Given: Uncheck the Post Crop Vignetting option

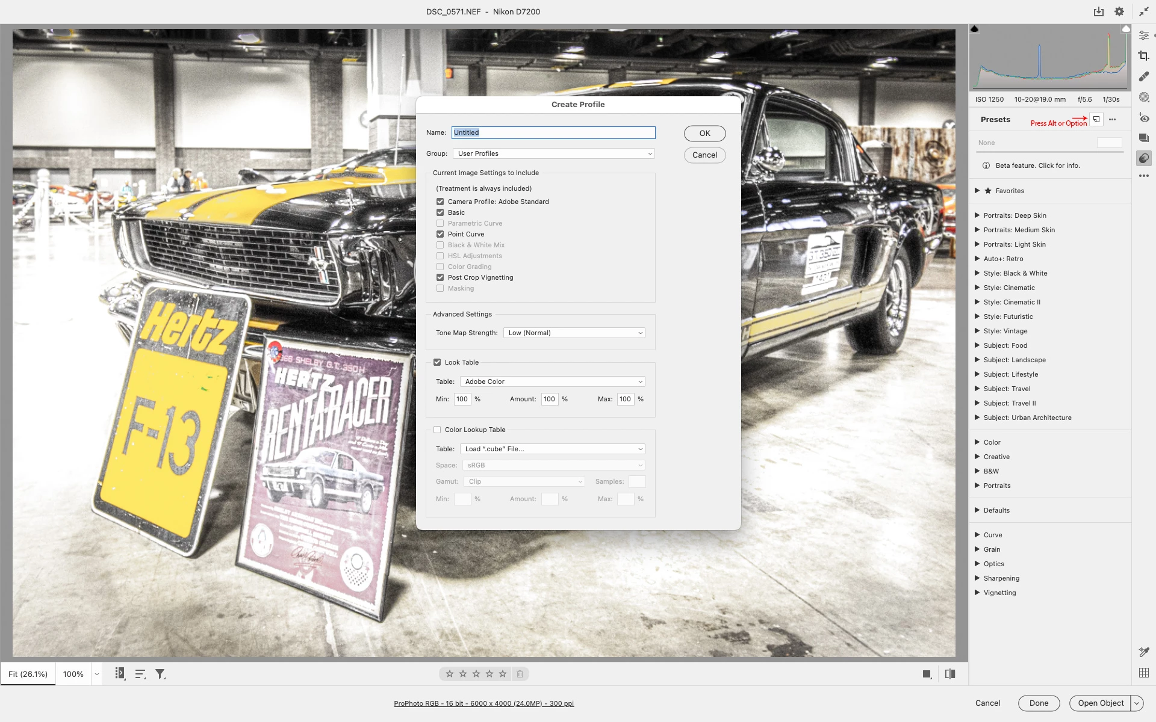Looking at the screenshot, I should point(440,277).
